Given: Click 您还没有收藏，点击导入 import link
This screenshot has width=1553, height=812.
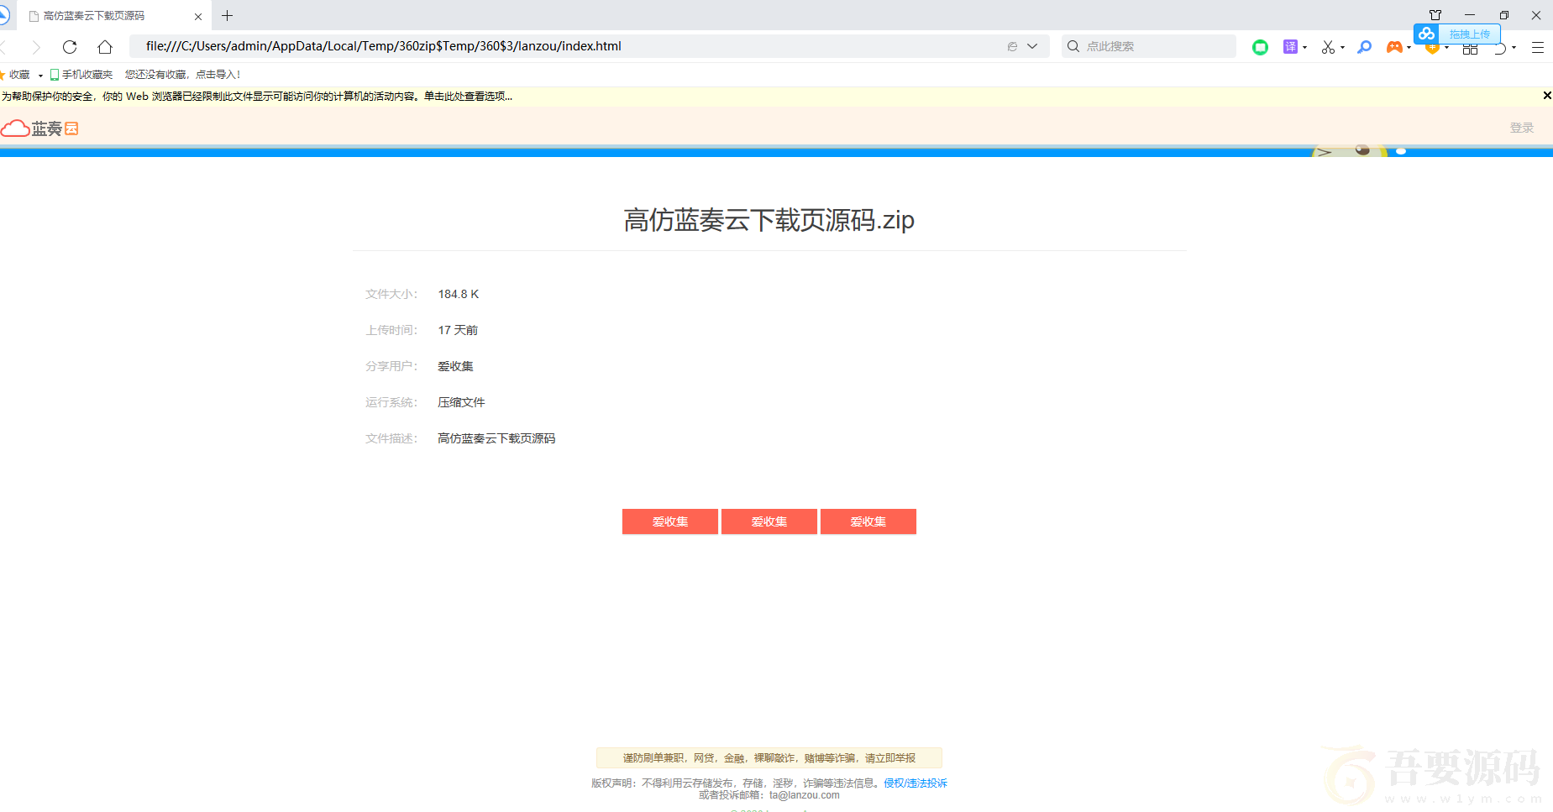Looking at the screenshot, I should coord(182,75).
